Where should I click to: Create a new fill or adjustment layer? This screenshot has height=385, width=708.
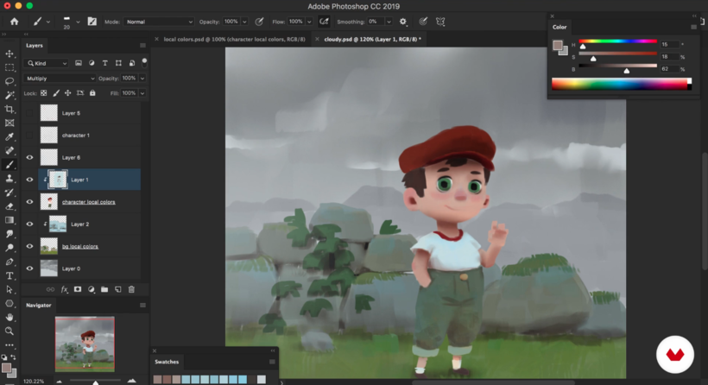click(92, 289)
